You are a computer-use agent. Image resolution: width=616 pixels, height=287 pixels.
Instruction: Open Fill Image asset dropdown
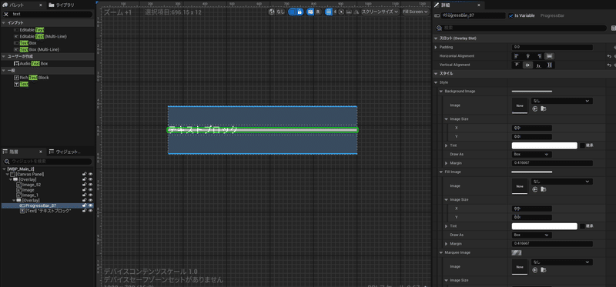(562, 182)
